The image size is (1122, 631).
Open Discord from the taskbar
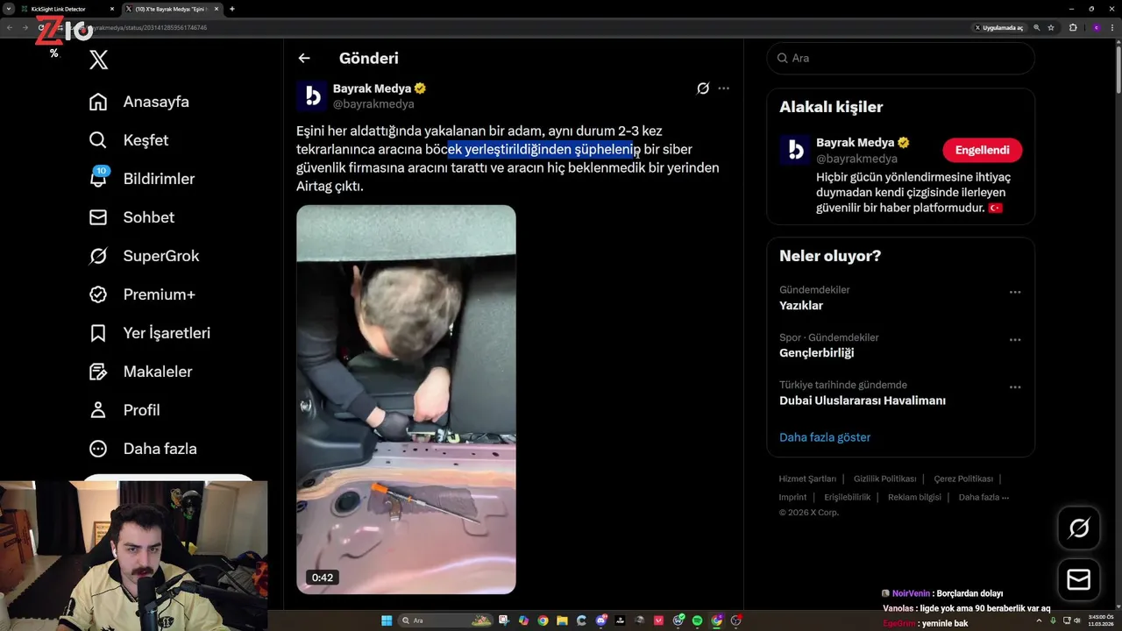(x=601, y=620)
